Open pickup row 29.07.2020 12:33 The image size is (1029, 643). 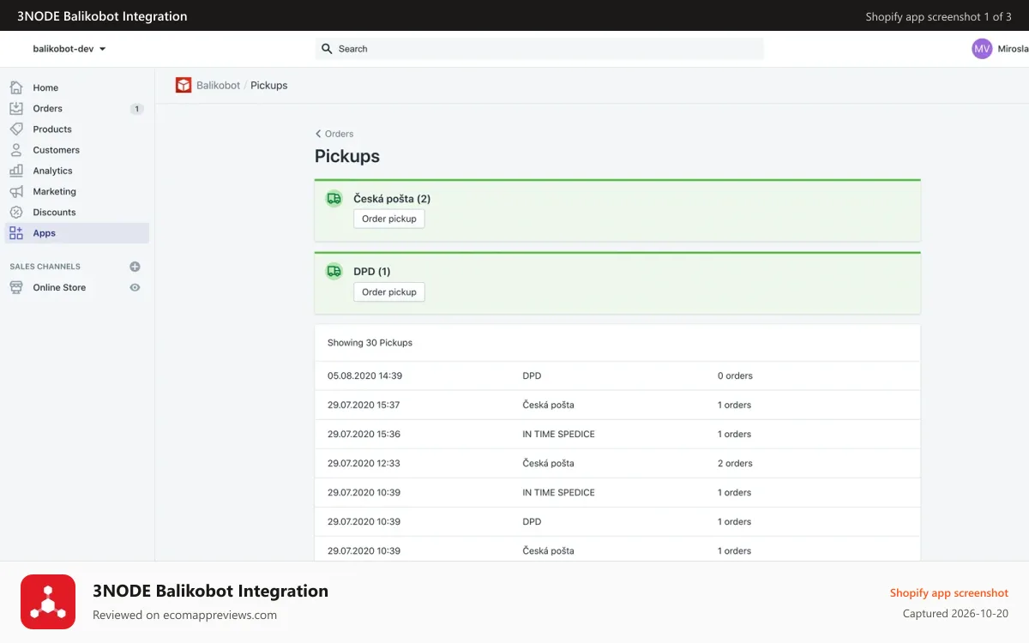pyautogui.click(x=617, y=463)
